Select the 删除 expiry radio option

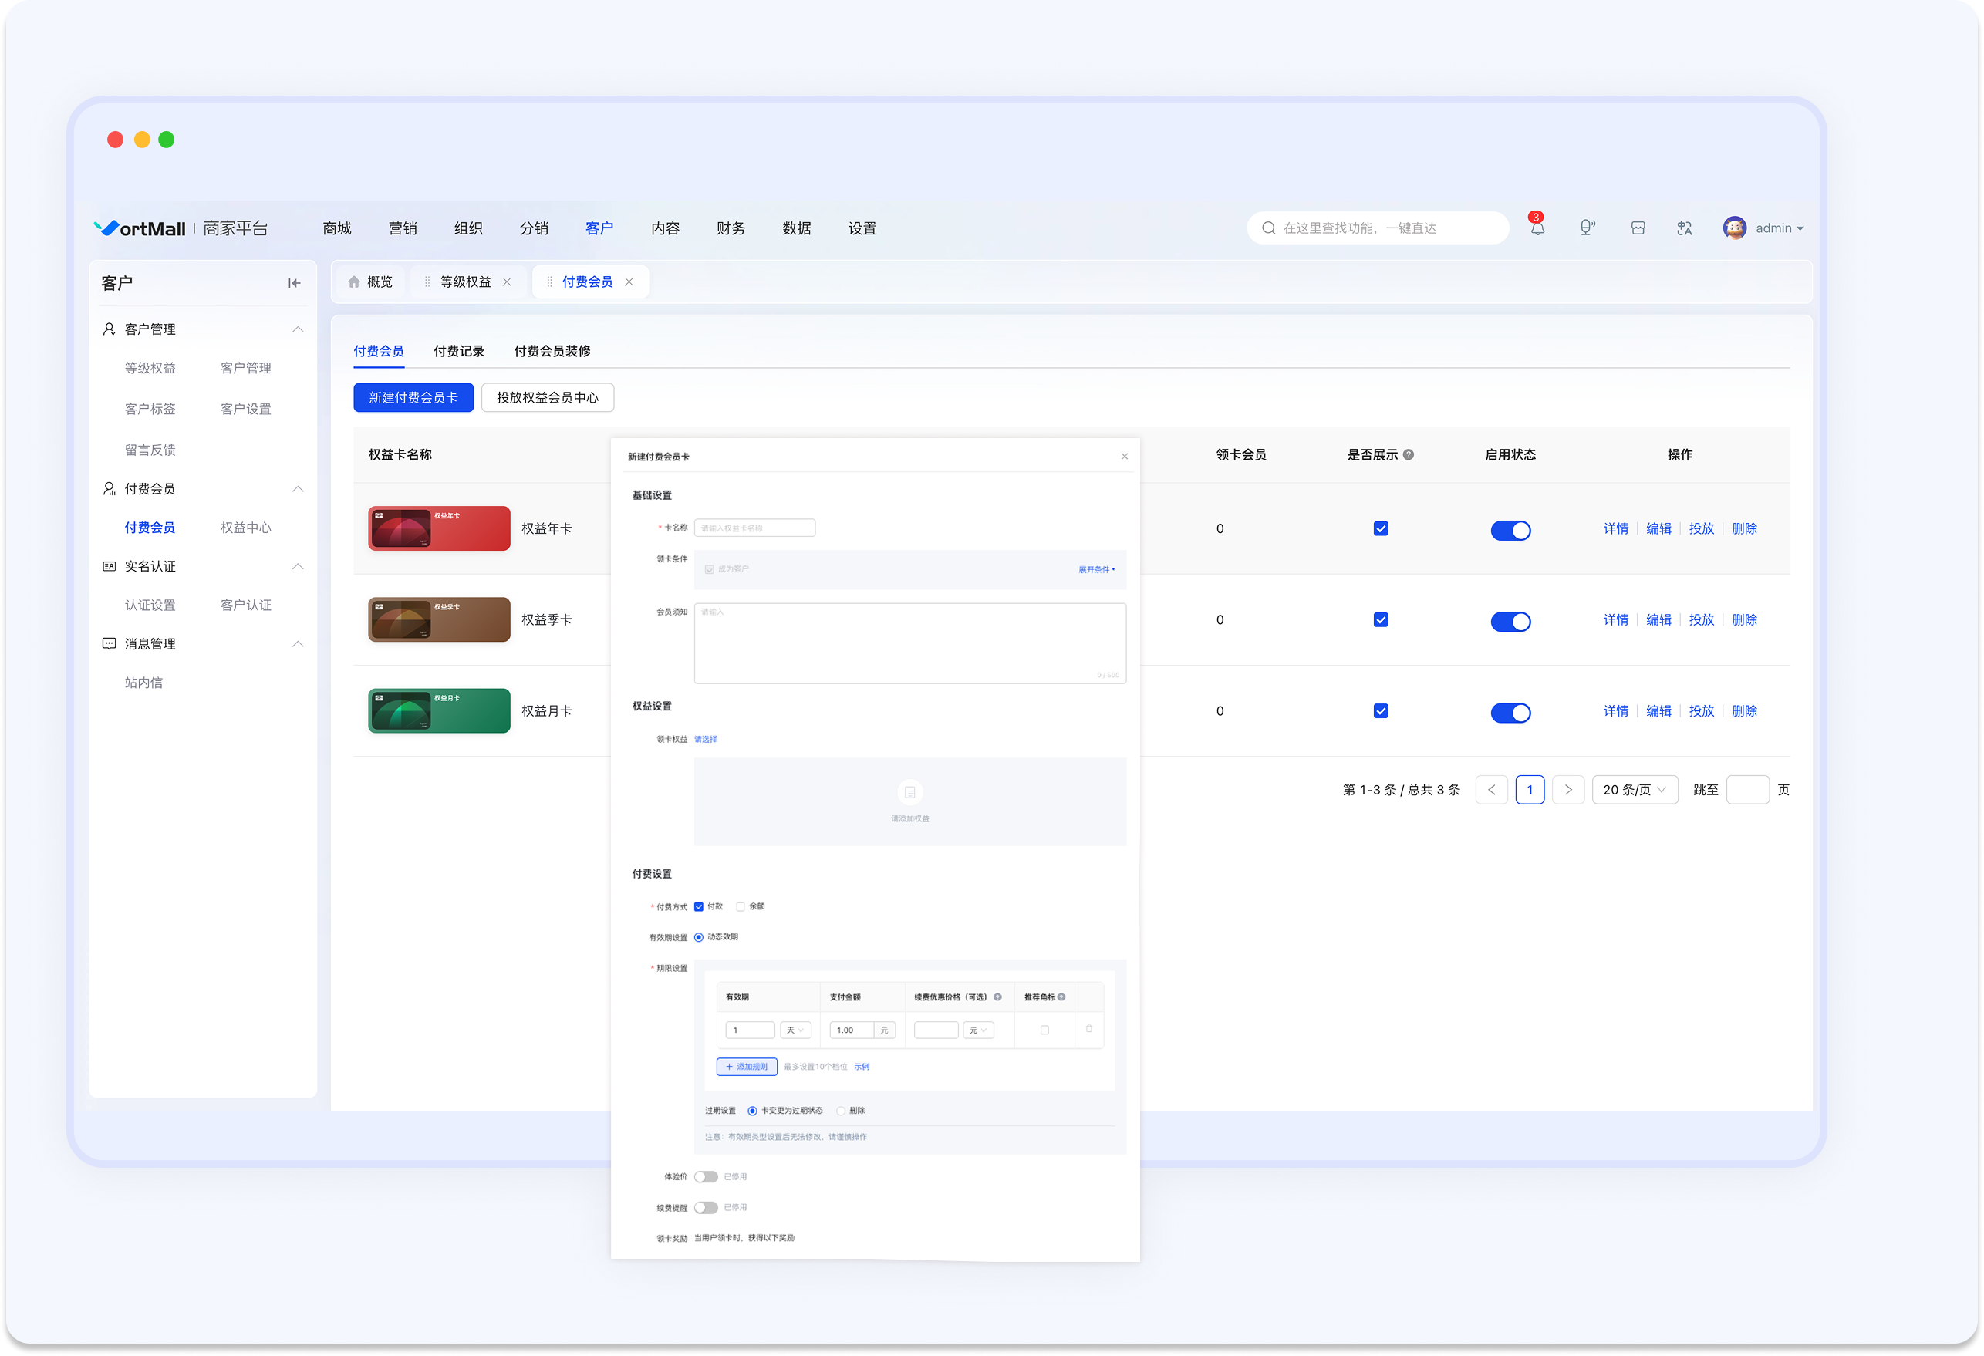841,1111
